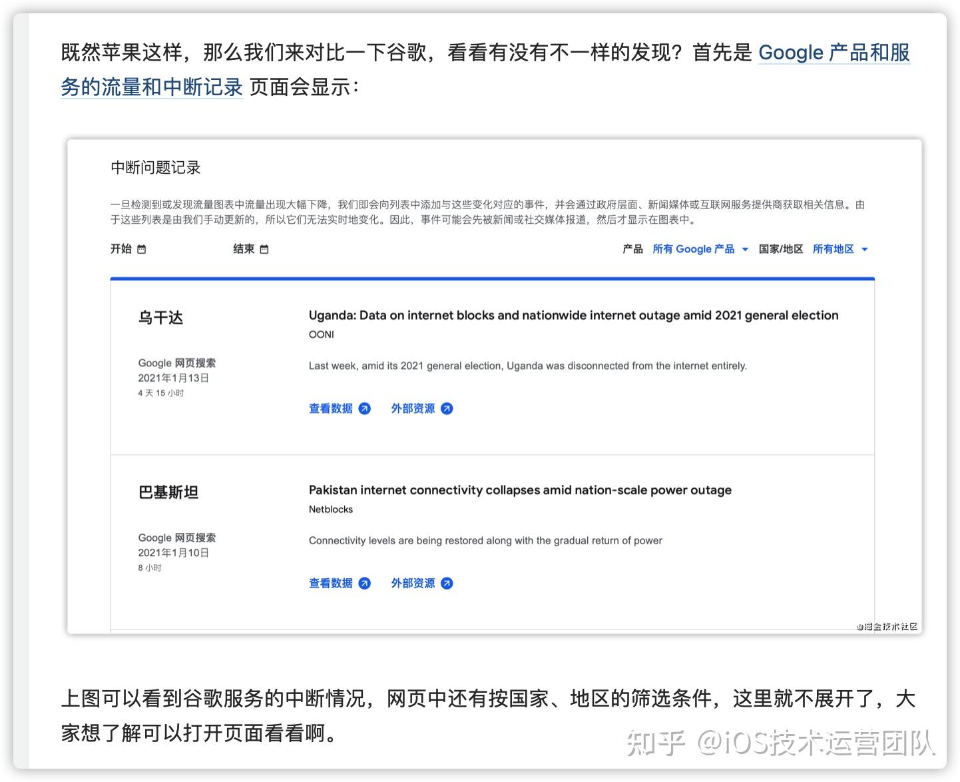Click the 乌干达 country heading

click(160, 318)
